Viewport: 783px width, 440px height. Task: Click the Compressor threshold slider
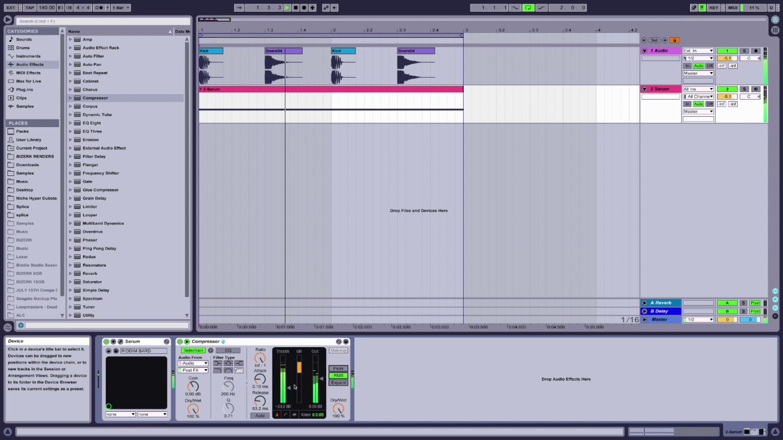click(289, 387)
